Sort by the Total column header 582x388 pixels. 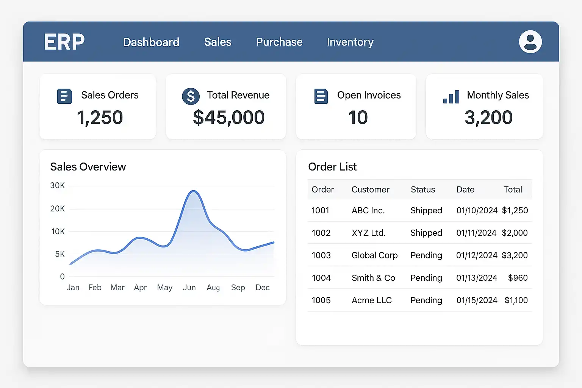[x=513, y=189]
